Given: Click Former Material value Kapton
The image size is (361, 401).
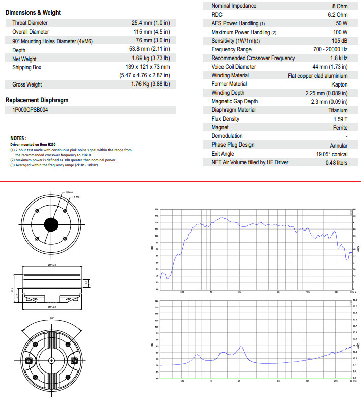Looking at the screenshot, I should pyautogui.click(x=340, y=84).
